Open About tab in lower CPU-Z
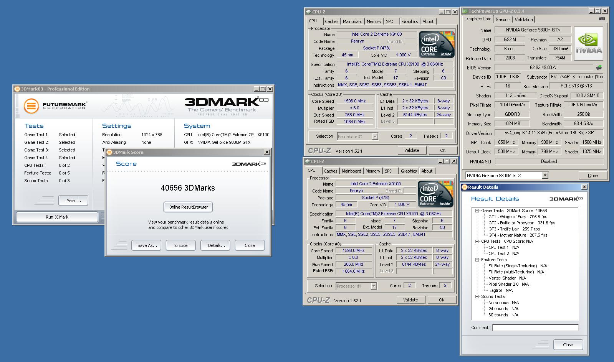Viewport: 614px width, 362px height. pos(427,171)
